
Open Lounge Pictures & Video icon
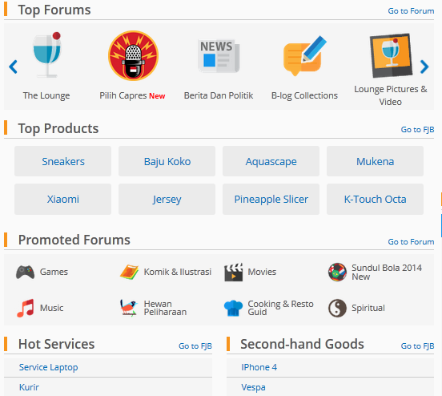click(x=391, y=55)
